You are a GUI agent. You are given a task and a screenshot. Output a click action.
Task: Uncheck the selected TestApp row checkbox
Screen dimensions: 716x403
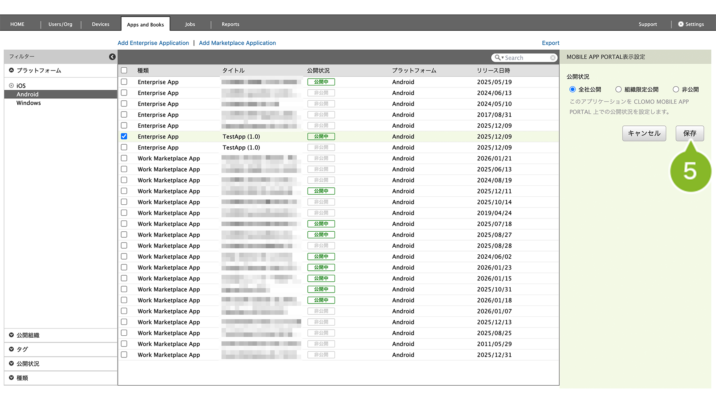tap(124, 137)
